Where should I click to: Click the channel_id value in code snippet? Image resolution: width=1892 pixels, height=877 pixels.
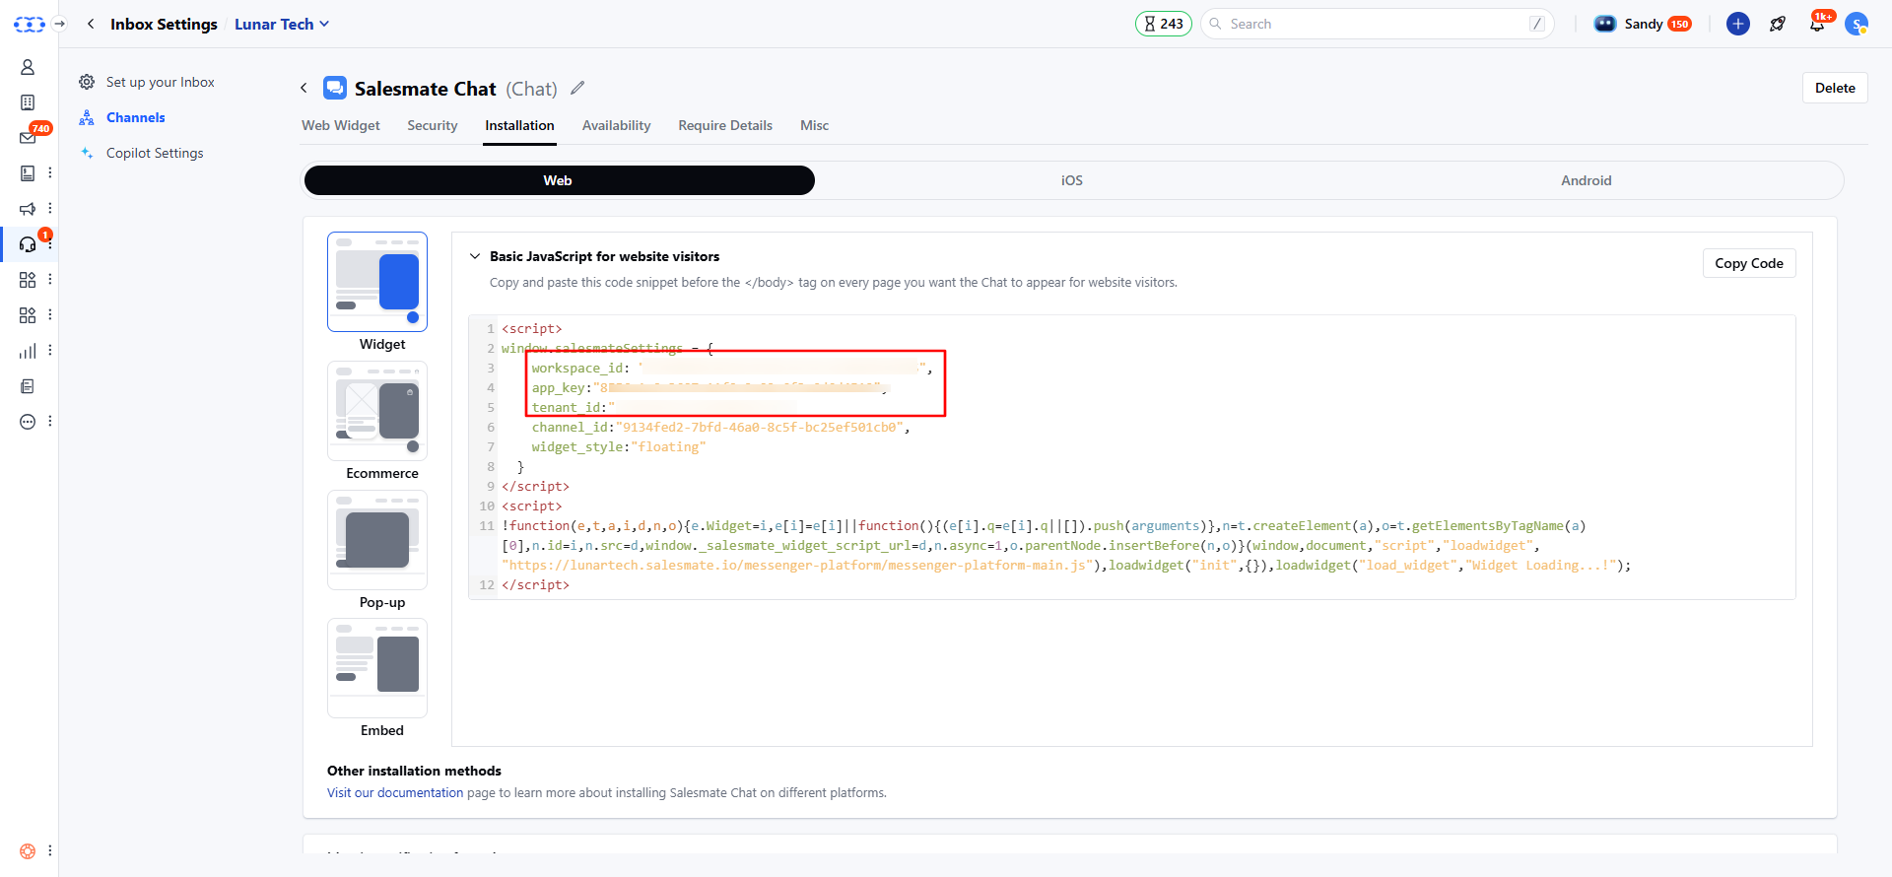[760, 428]
